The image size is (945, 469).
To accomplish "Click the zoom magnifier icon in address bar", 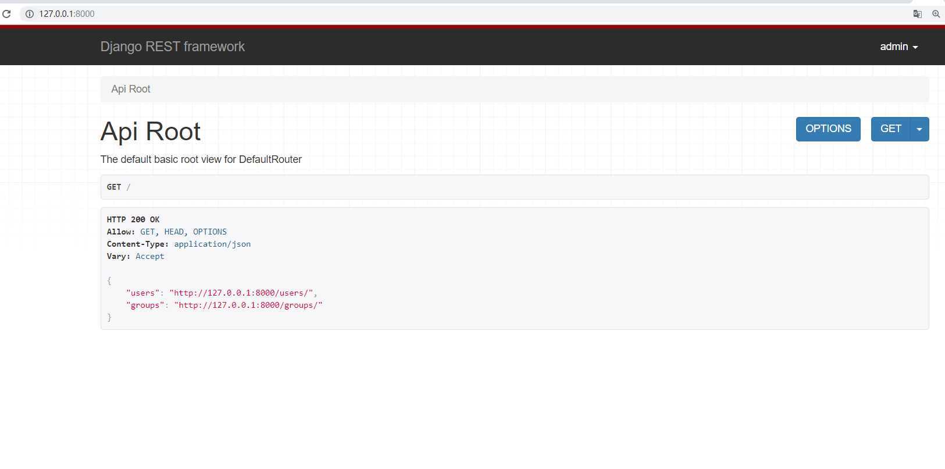I will 936,14.
